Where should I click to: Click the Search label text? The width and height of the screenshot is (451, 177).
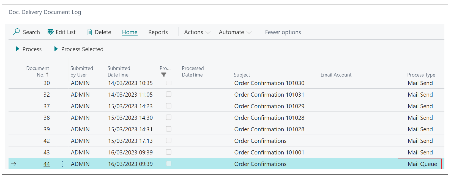tap(31, 32)
